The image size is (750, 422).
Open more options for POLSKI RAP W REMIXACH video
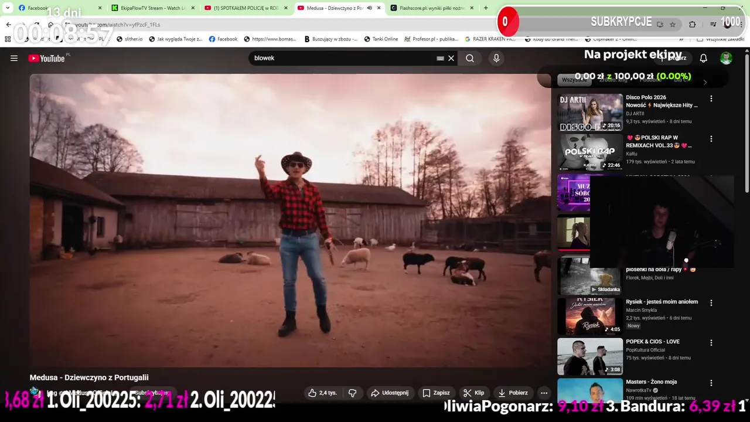click(711, 139)
